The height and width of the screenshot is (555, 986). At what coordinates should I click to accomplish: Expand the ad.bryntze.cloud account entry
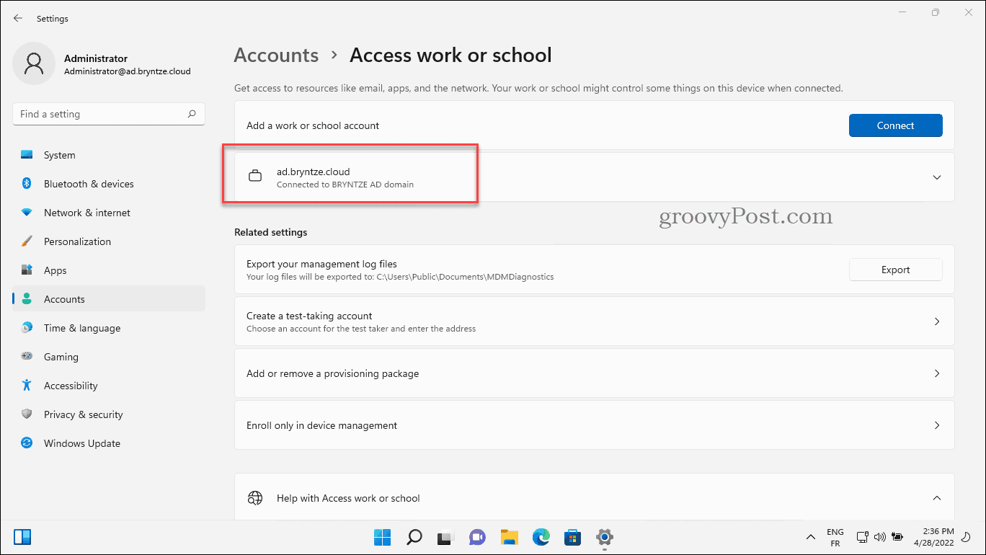pyautogui.click(x=936, y=177)
